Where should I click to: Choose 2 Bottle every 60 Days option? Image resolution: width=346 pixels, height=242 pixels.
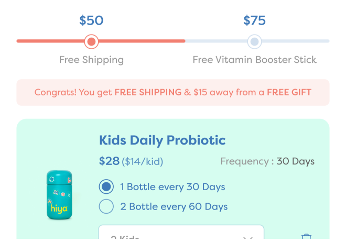(x=106, y=206)
